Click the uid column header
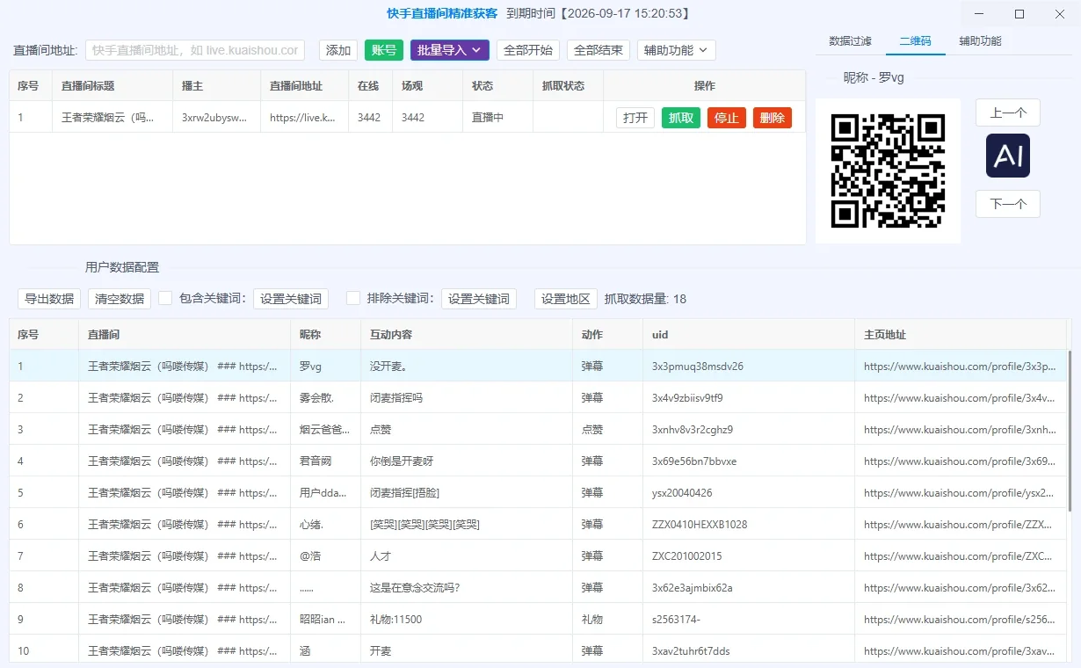 [748, 335]
